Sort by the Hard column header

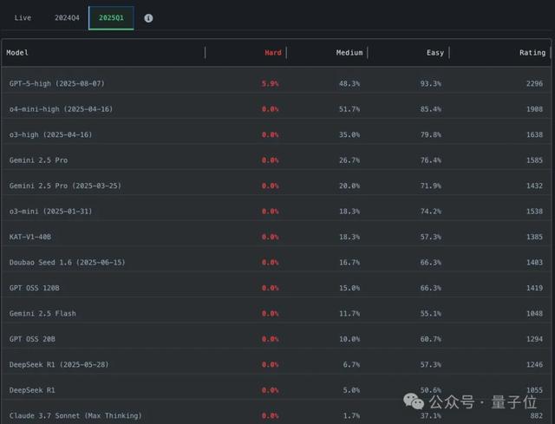click(273, 52)
